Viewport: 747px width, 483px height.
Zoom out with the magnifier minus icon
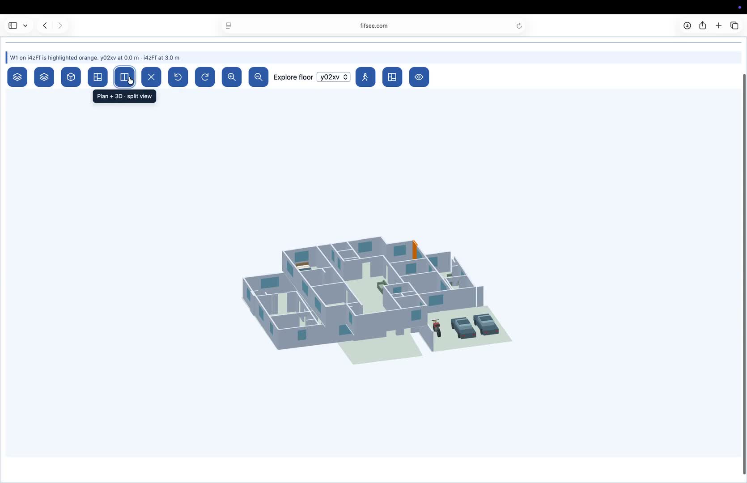point(259,77)
